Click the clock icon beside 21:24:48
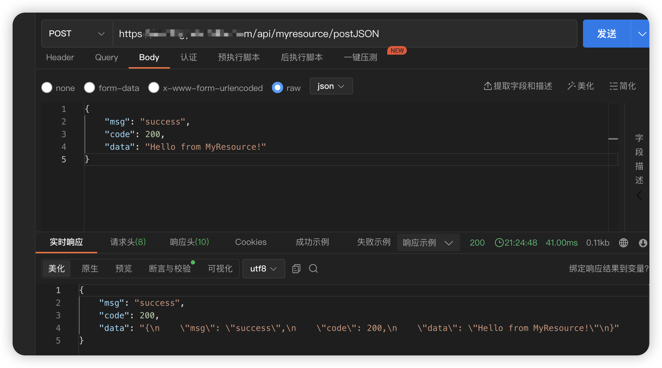Image resolution: width=662 pixels, height=368 pixels. point(499,243)
